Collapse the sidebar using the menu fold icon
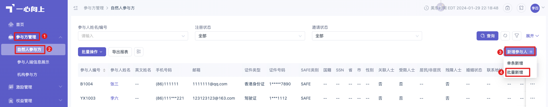 [76, 8]
